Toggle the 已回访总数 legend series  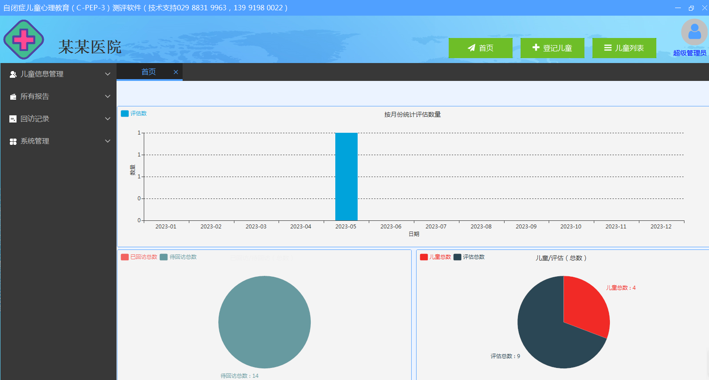(139, 257)
